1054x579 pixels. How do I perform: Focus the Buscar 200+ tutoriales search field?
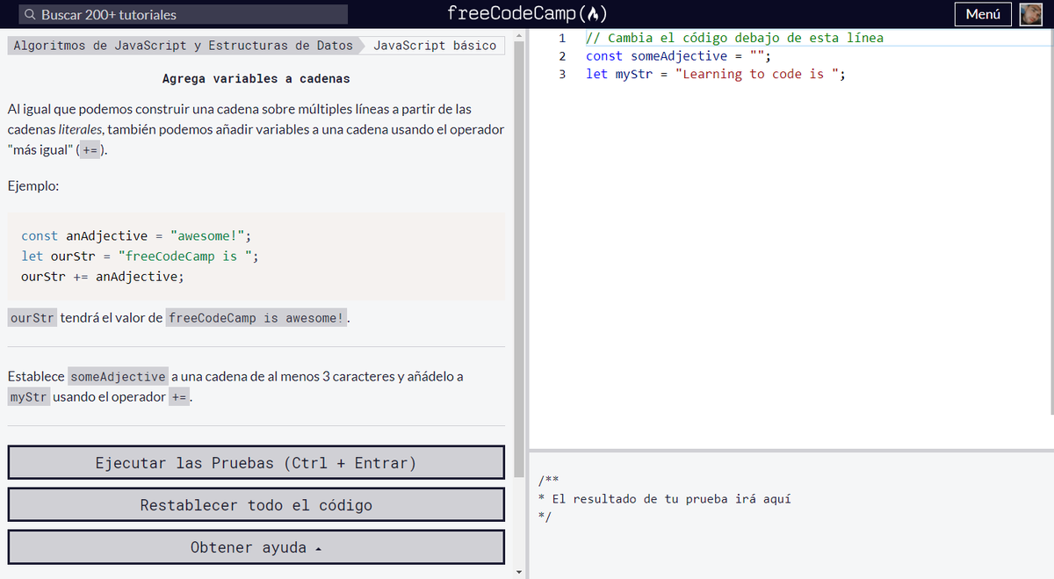(x=183, y=15)
